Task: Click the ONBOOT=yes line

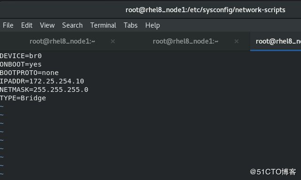Action: (x=21, y=64)
